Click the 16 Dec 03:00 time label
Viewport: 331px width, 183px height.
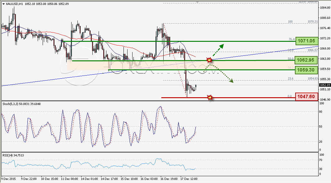point(149,179)
